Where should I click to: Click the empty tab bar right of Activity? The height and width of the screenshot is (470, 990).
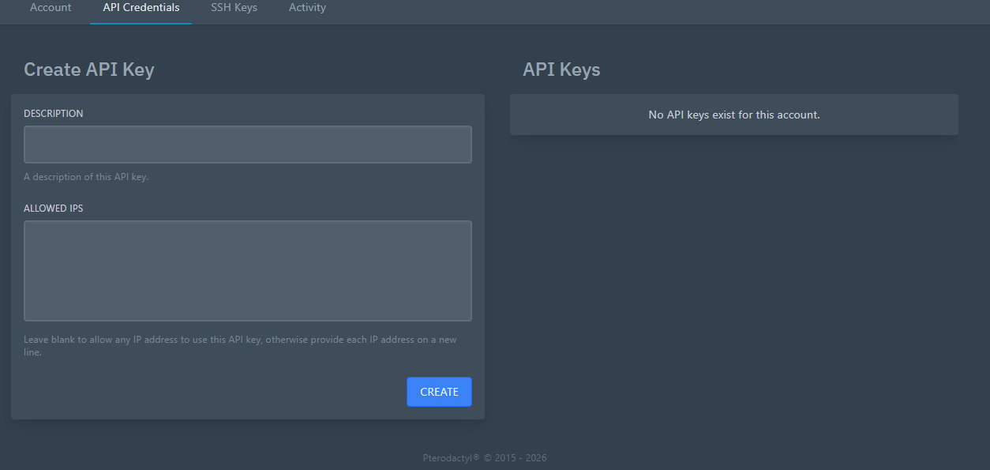coord(632,9)
